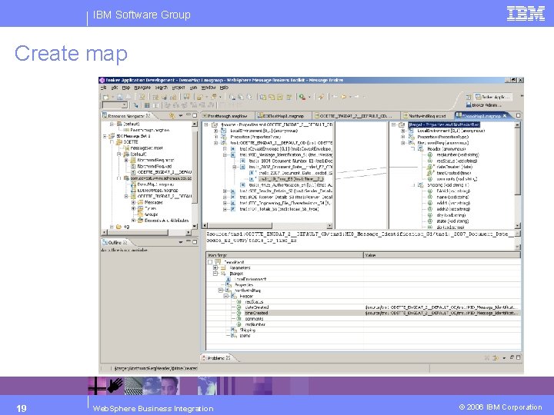Image resolution: width=554 pixels, height=415 pixels.
Task: Open the debug launcher dropdown arrow
Action: pyautogui.click(x=309, y=97)
